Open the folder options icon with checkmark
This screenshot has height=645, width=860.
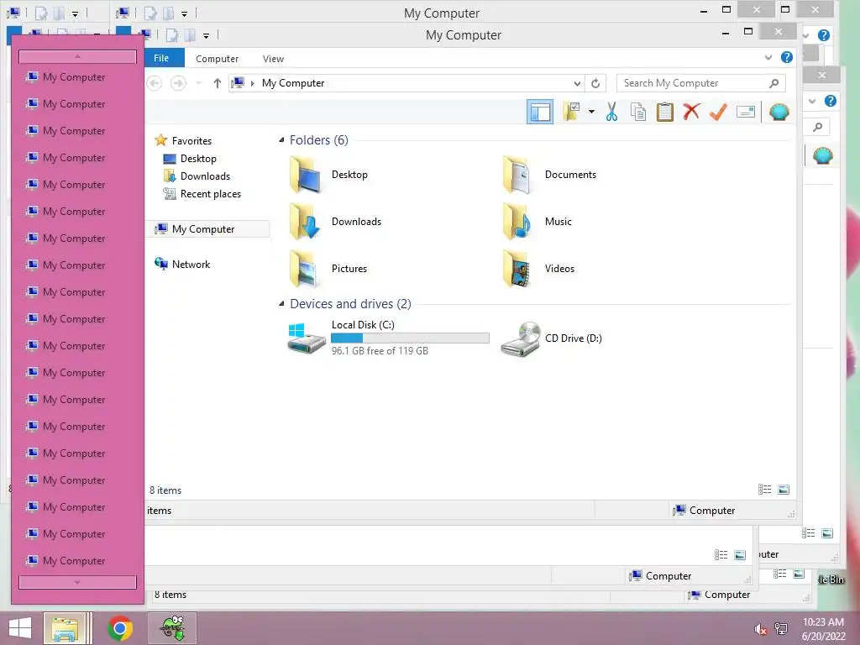coord(571,112)
